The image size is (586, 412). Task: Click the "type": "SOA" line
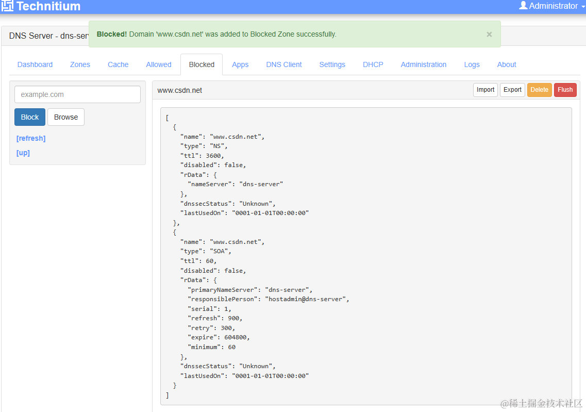click(x=206, y=252)
